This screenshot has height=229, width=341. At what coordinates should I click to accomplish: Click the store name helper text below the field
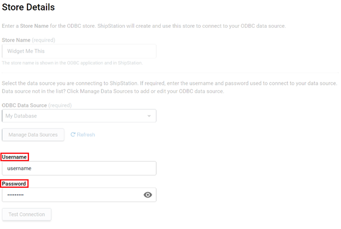[72, 63]
